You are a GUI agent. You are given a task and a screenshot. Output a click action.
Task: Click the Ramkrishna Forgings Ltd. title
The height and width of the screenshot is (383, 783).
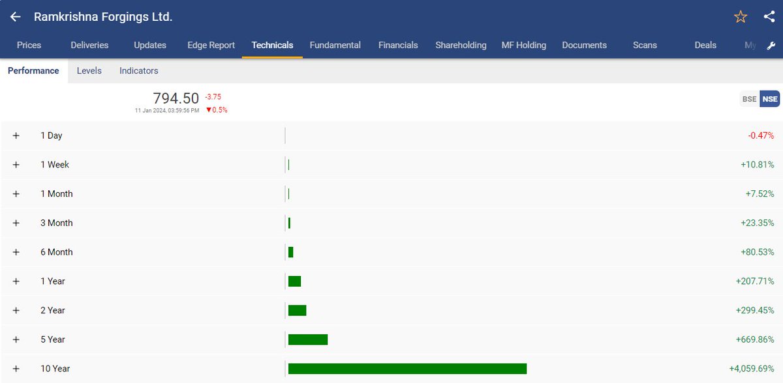click(103, 17)
